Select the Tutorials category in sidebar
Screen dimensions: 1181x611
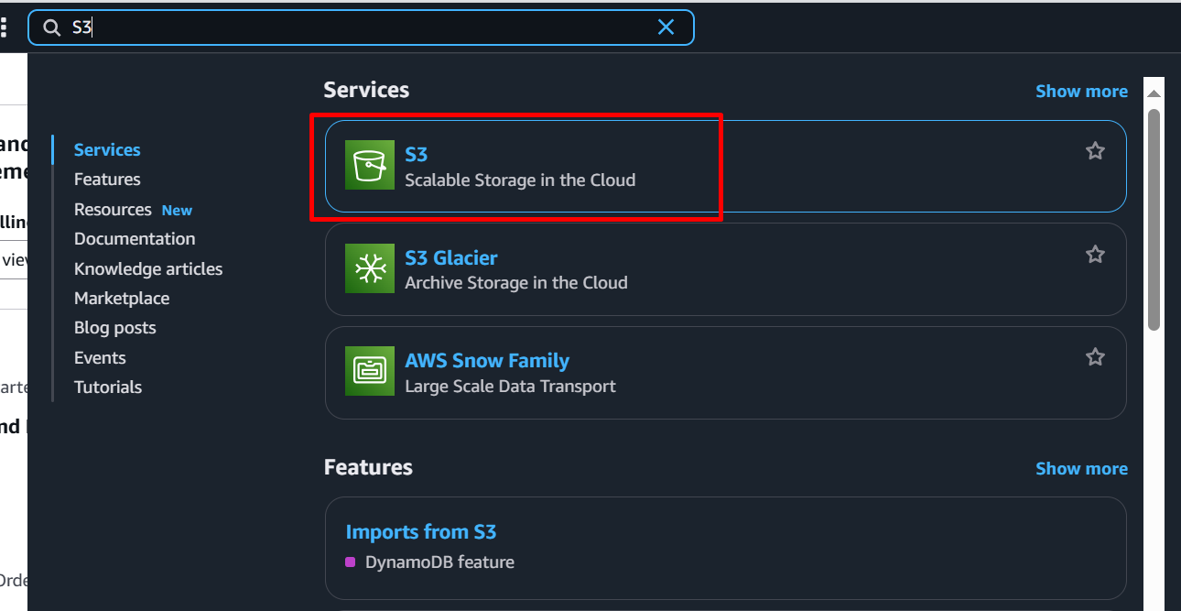pyautogui.click(x=108, y=387)
